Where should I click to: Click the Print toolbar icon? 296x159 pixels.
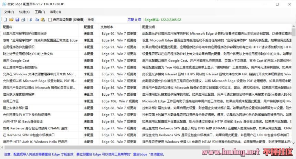23,20
